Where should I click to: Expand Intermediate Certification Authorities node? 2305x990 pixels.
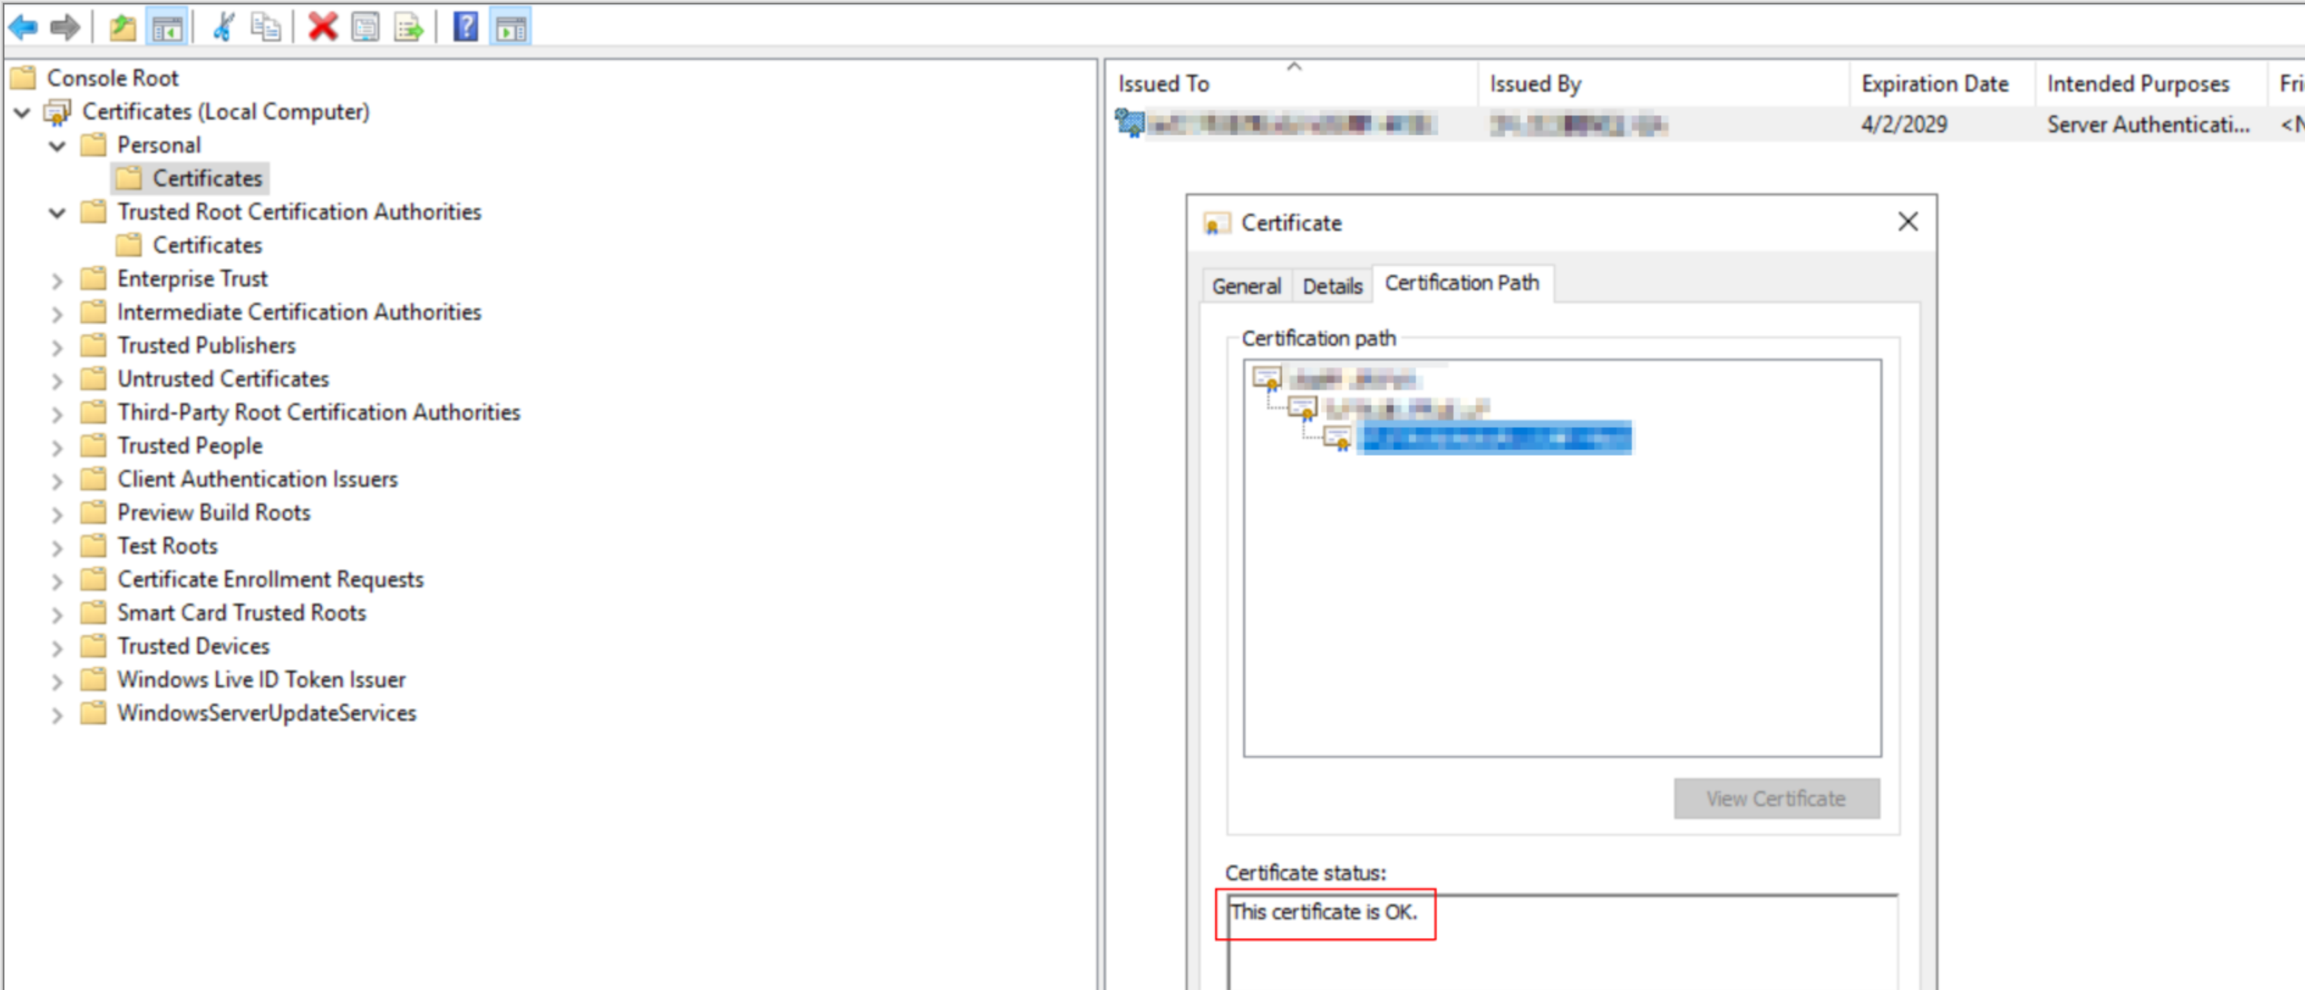(57, 313)
